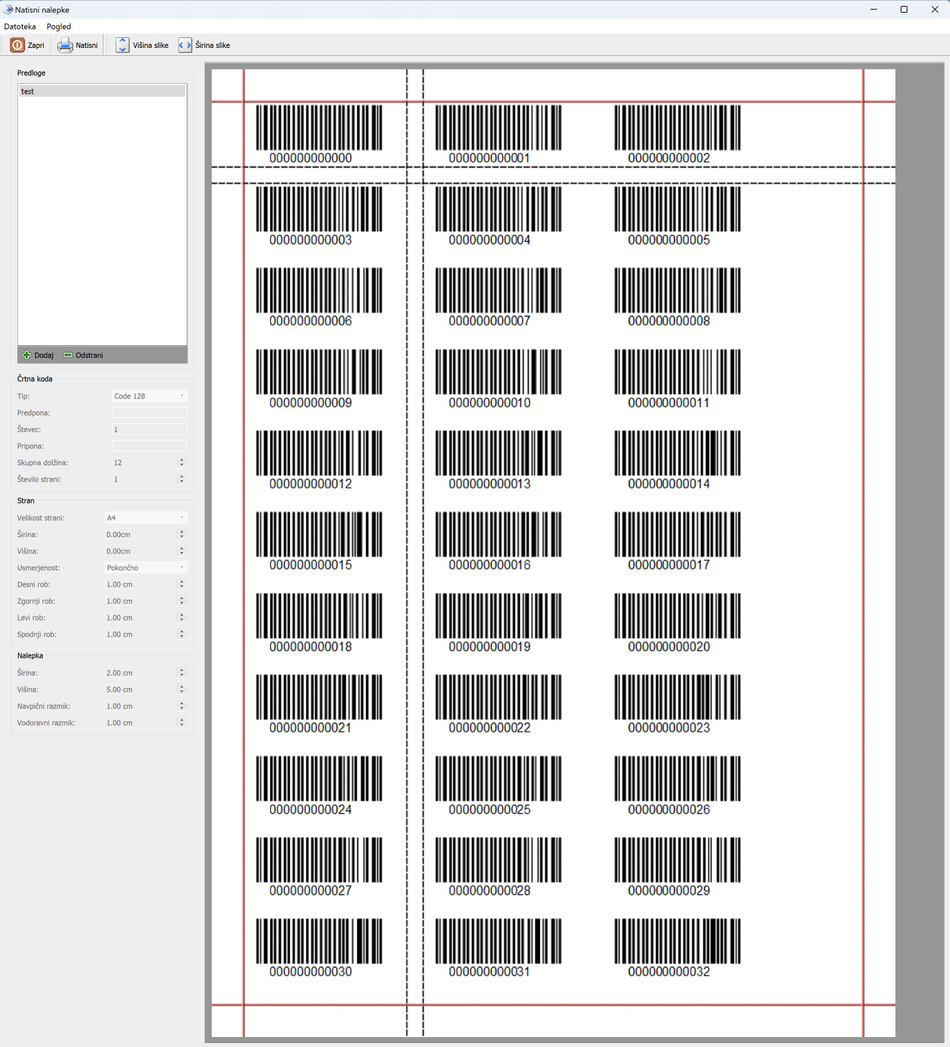Open the Tip Code 128 dropdown
950x1047 pixels.
click(x=149, y=396)
